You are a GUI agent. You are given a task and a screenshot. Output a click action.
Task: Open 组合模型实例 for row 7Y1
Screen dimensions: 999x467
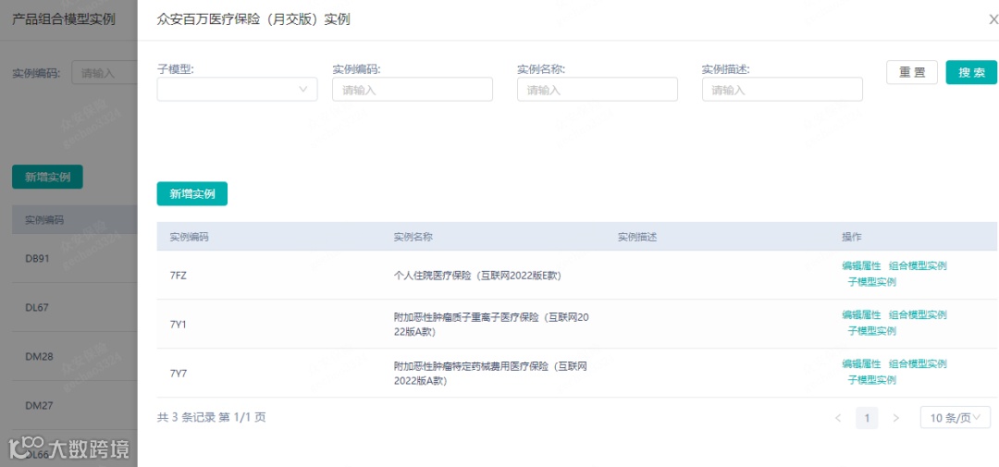918,314
